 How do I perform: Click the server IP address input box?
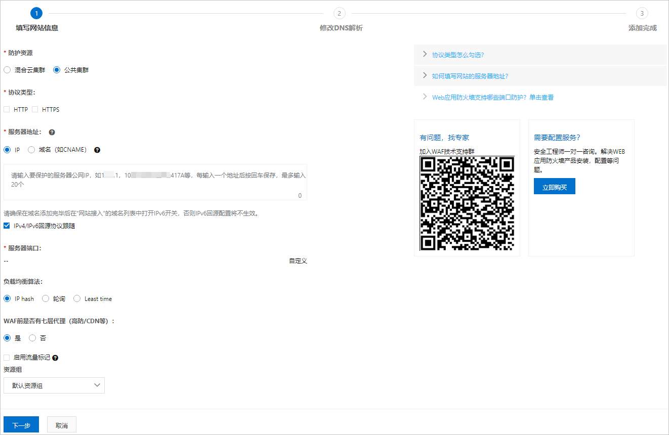point(155,182)
